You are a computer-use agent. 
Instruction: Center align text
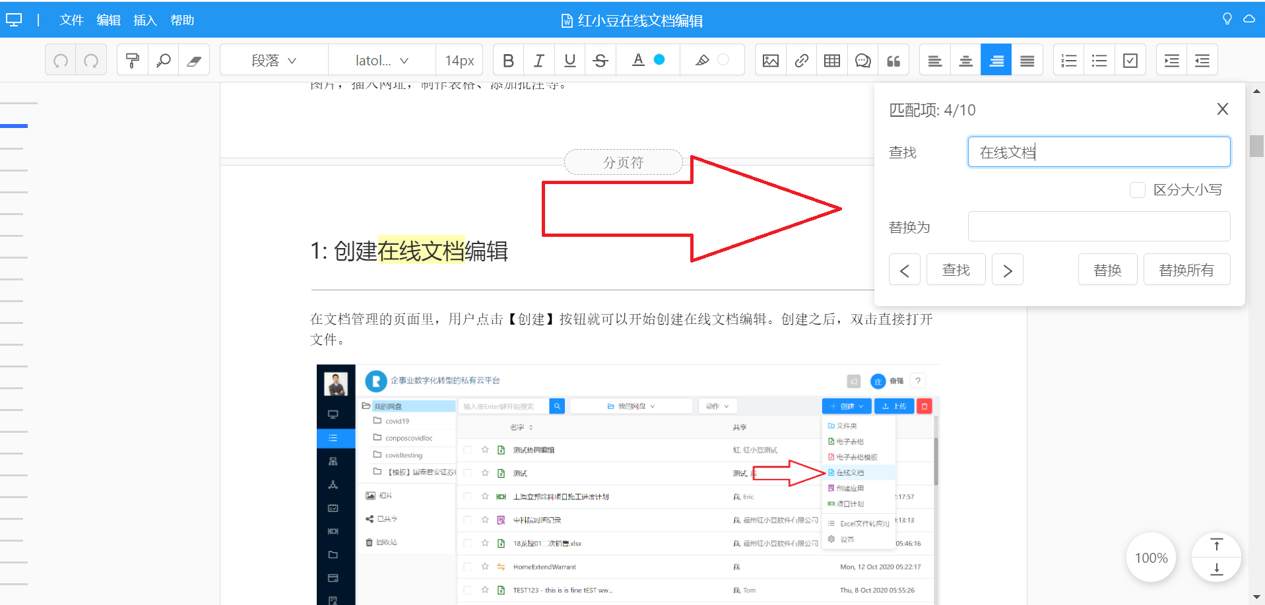(965, 61)
